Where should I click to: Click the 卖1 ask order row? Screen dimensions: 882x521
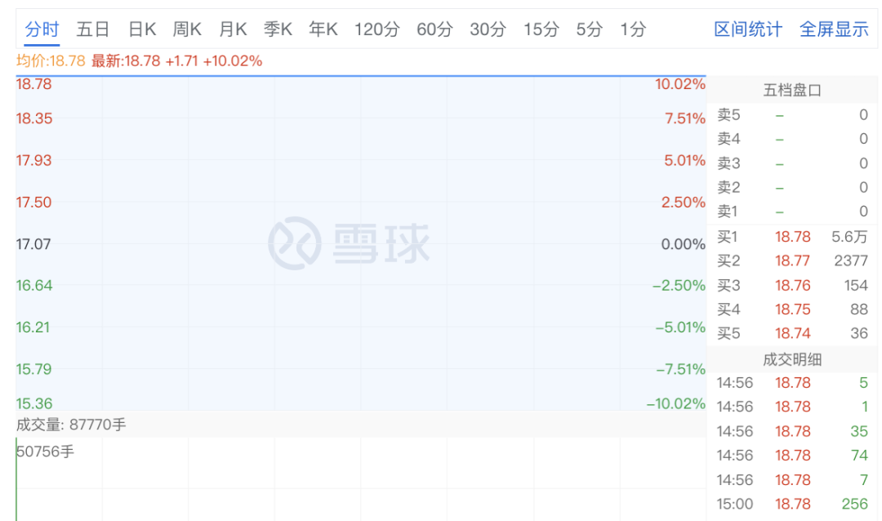tap(792, 212)
